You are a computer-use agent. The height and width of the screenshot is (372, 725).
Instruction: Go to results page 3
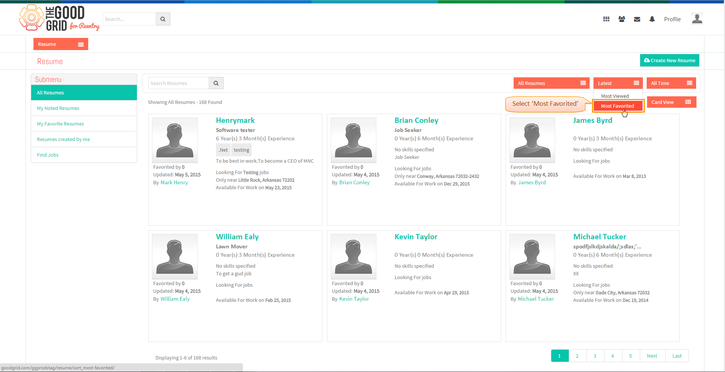tap(595, 356)
